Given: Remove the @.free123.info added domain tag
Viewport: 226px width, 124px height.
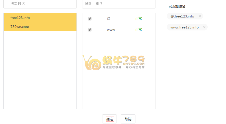Looking at the screenshot, I should (x=200, y=16).
